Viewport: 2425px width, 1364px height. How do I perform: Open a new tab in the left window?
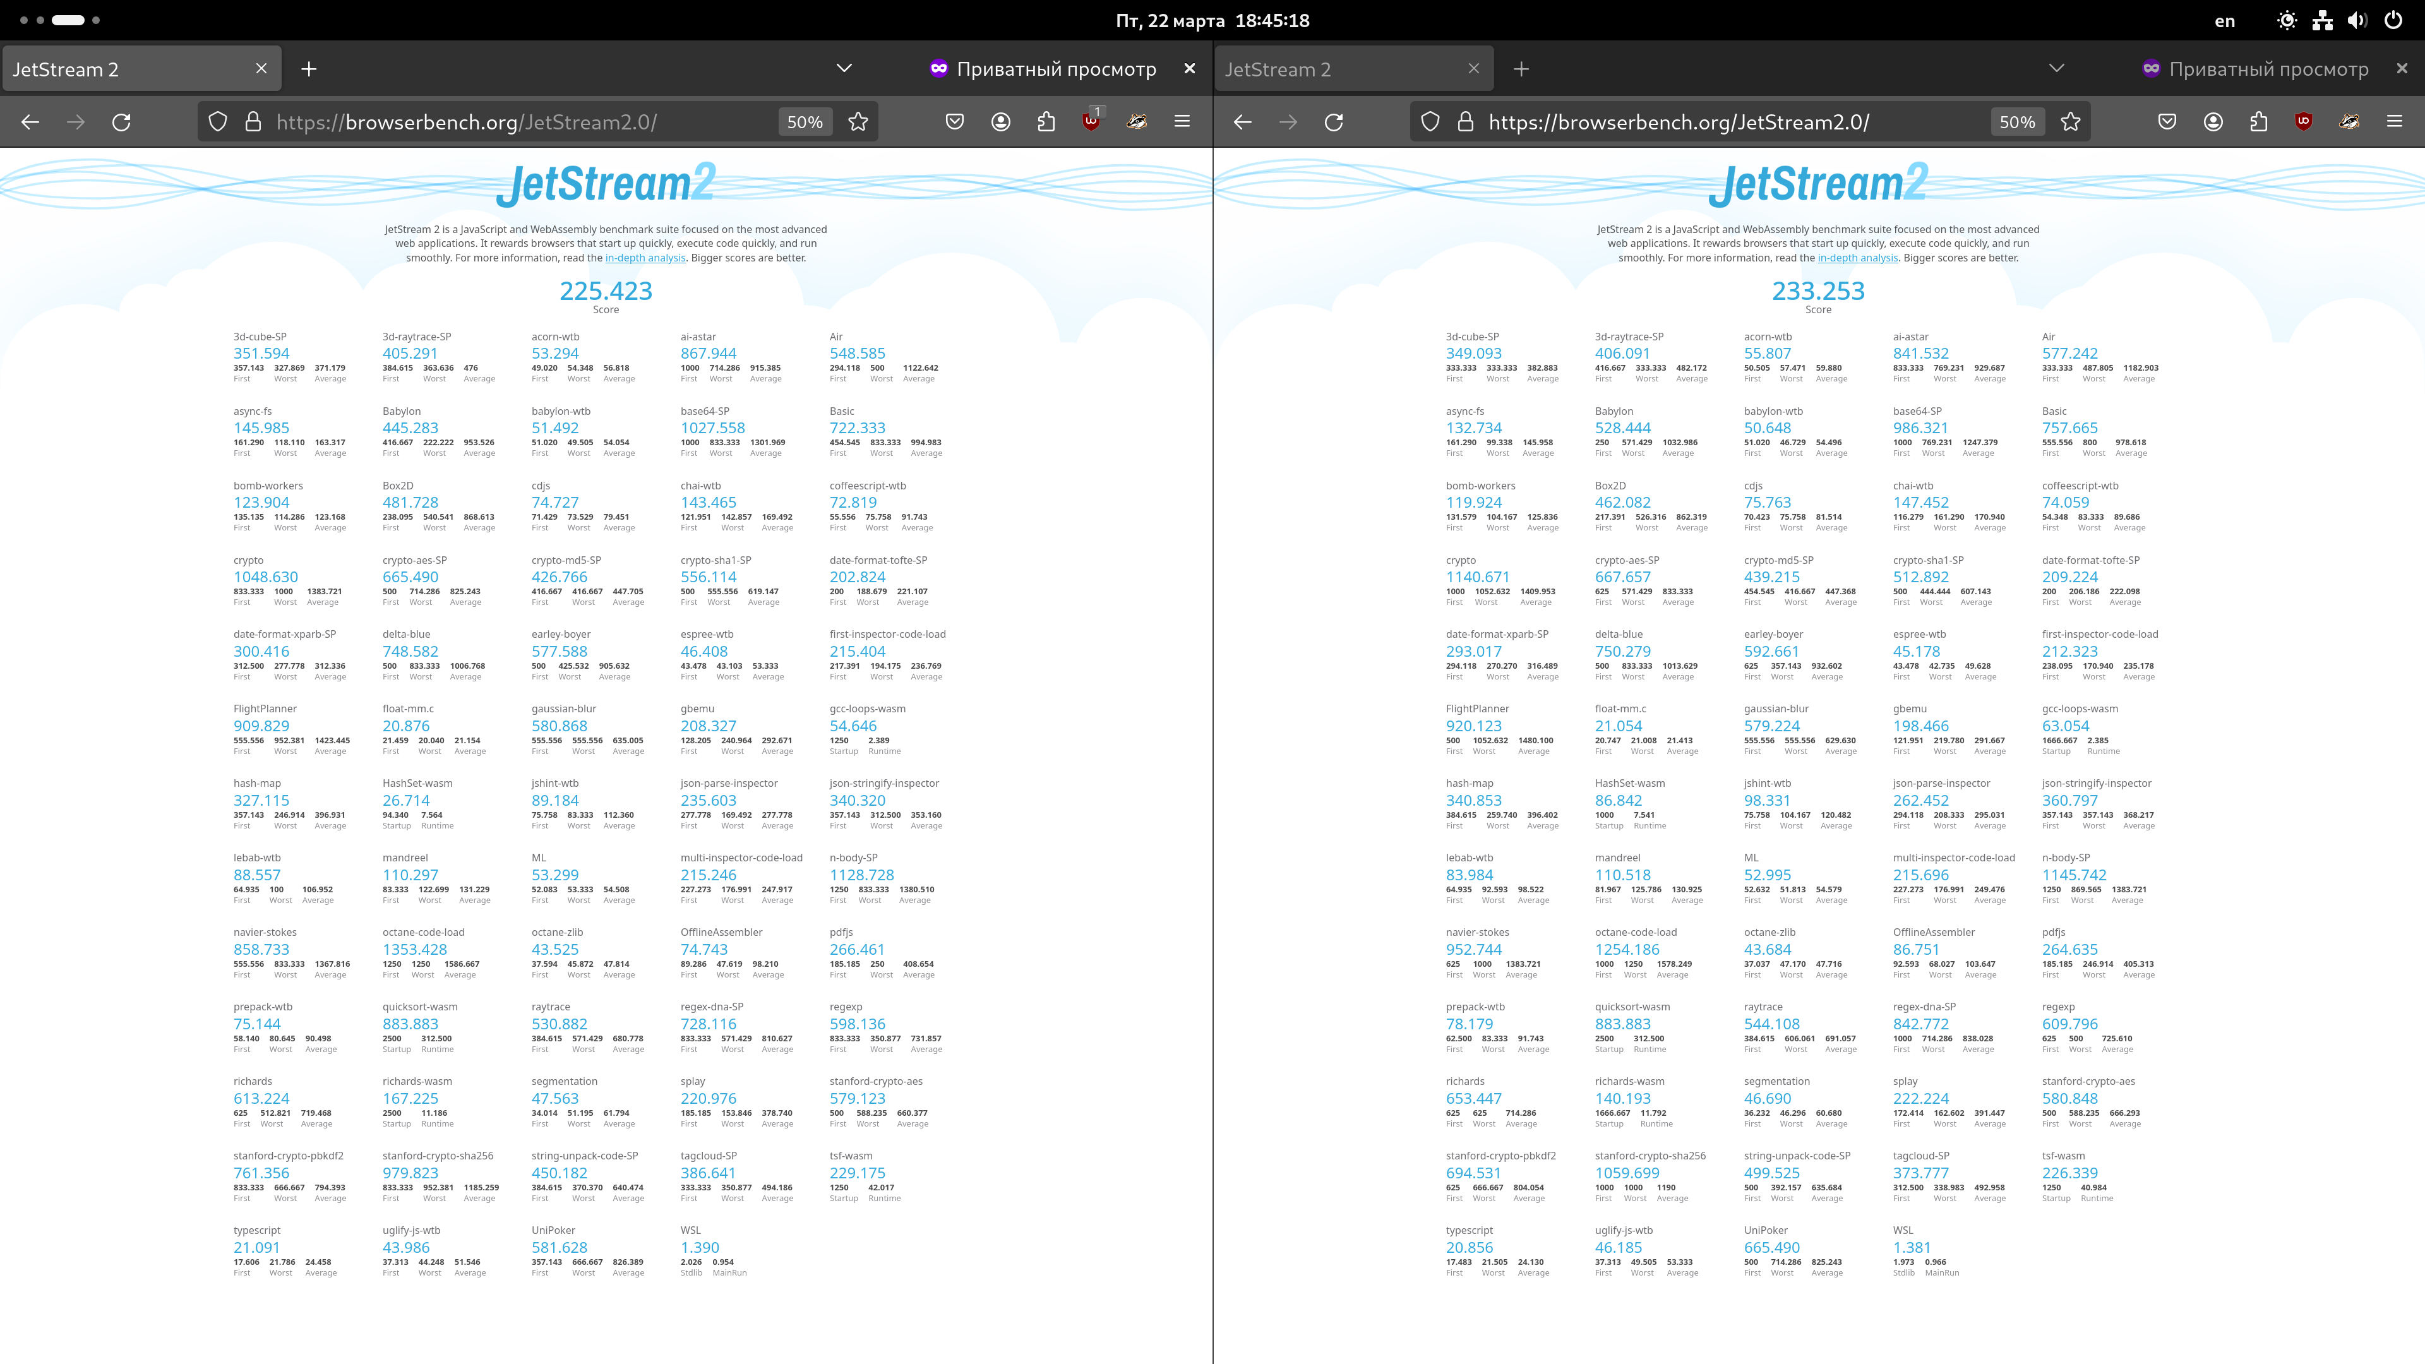(x=309, y=69)
